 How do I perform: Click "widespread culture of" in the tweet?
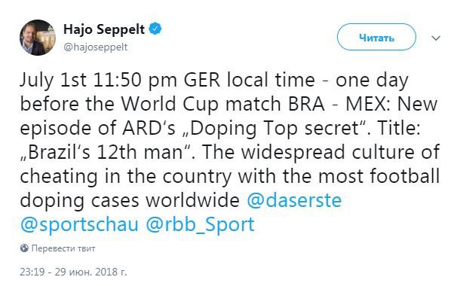tap(340, 152)
